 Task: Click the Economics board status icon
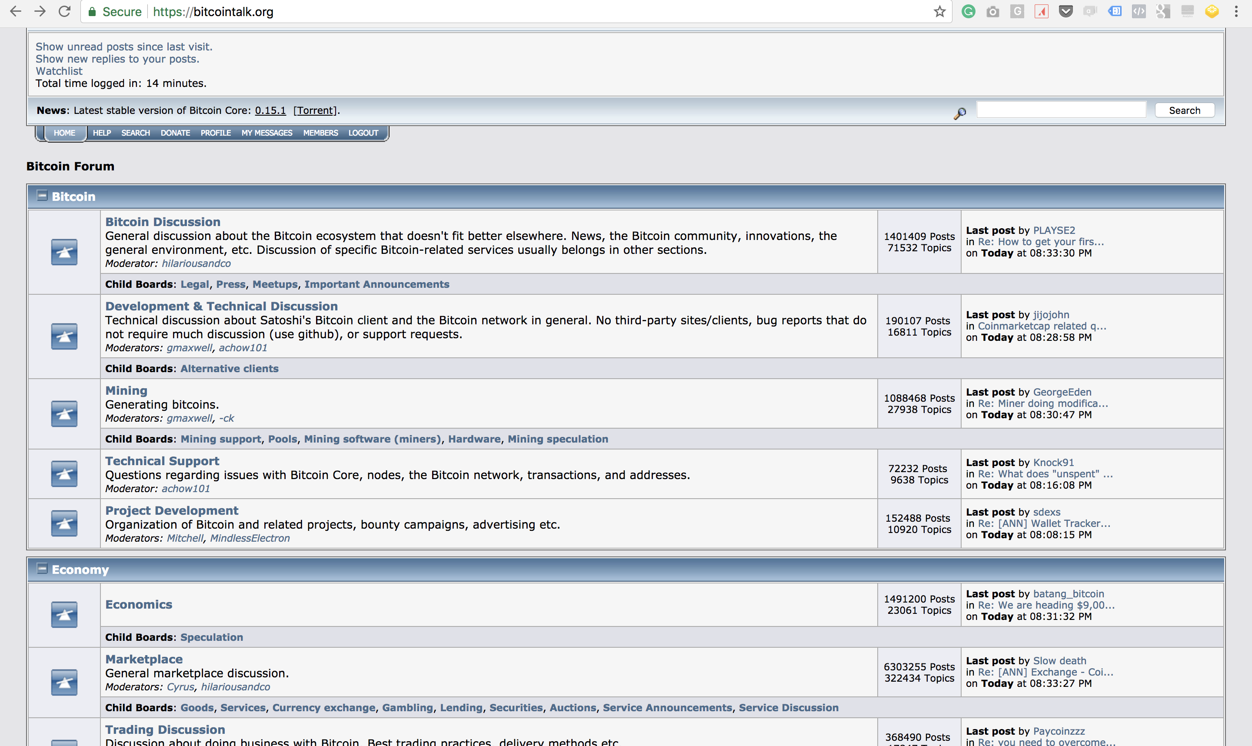(64, 614)
